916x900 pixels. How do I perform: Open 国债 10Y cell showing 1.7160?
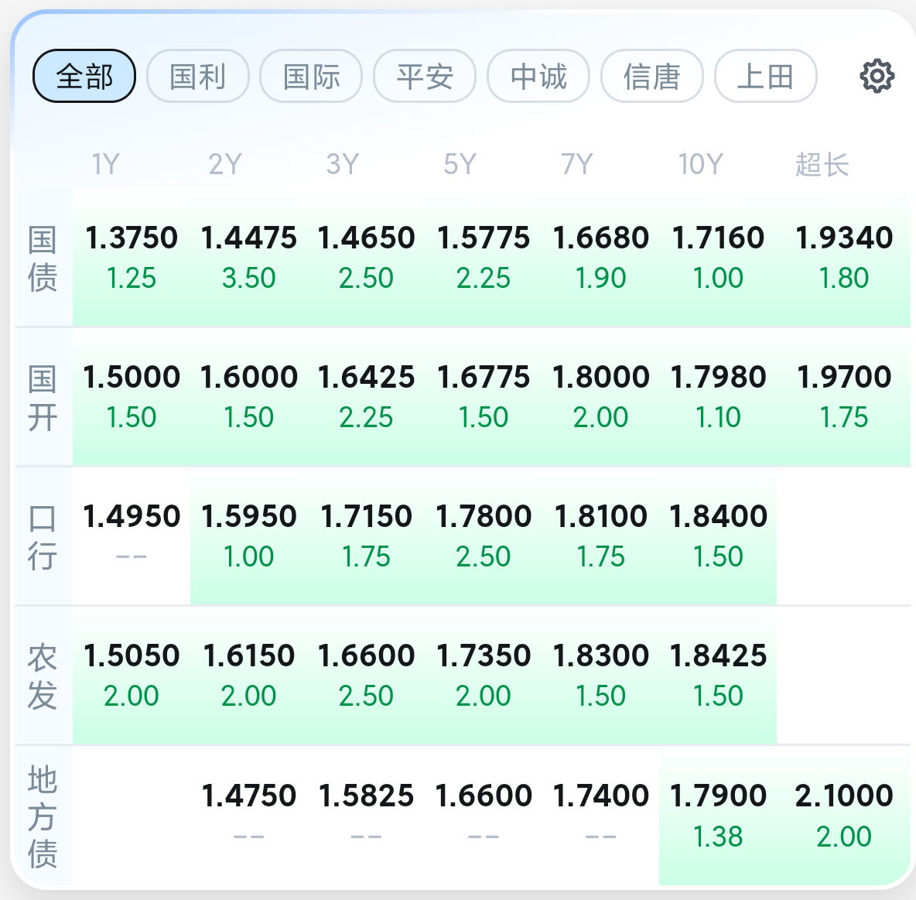tap(718, 257)
